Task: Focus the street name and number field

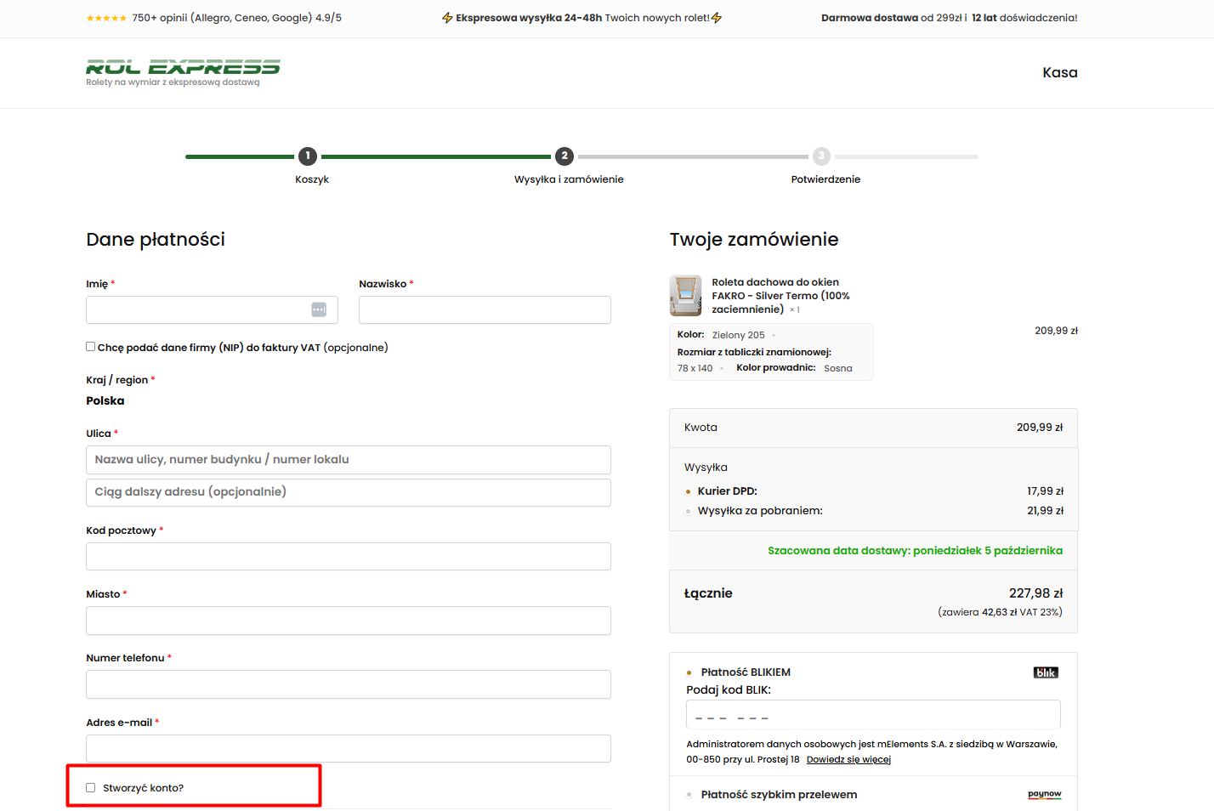Action: tap(349, 460)
